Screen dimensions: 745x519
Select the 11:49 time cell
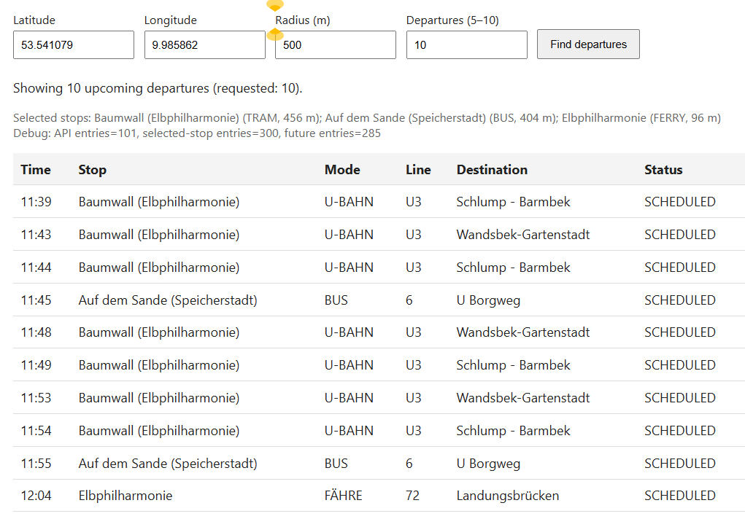(x=36, y=365)
